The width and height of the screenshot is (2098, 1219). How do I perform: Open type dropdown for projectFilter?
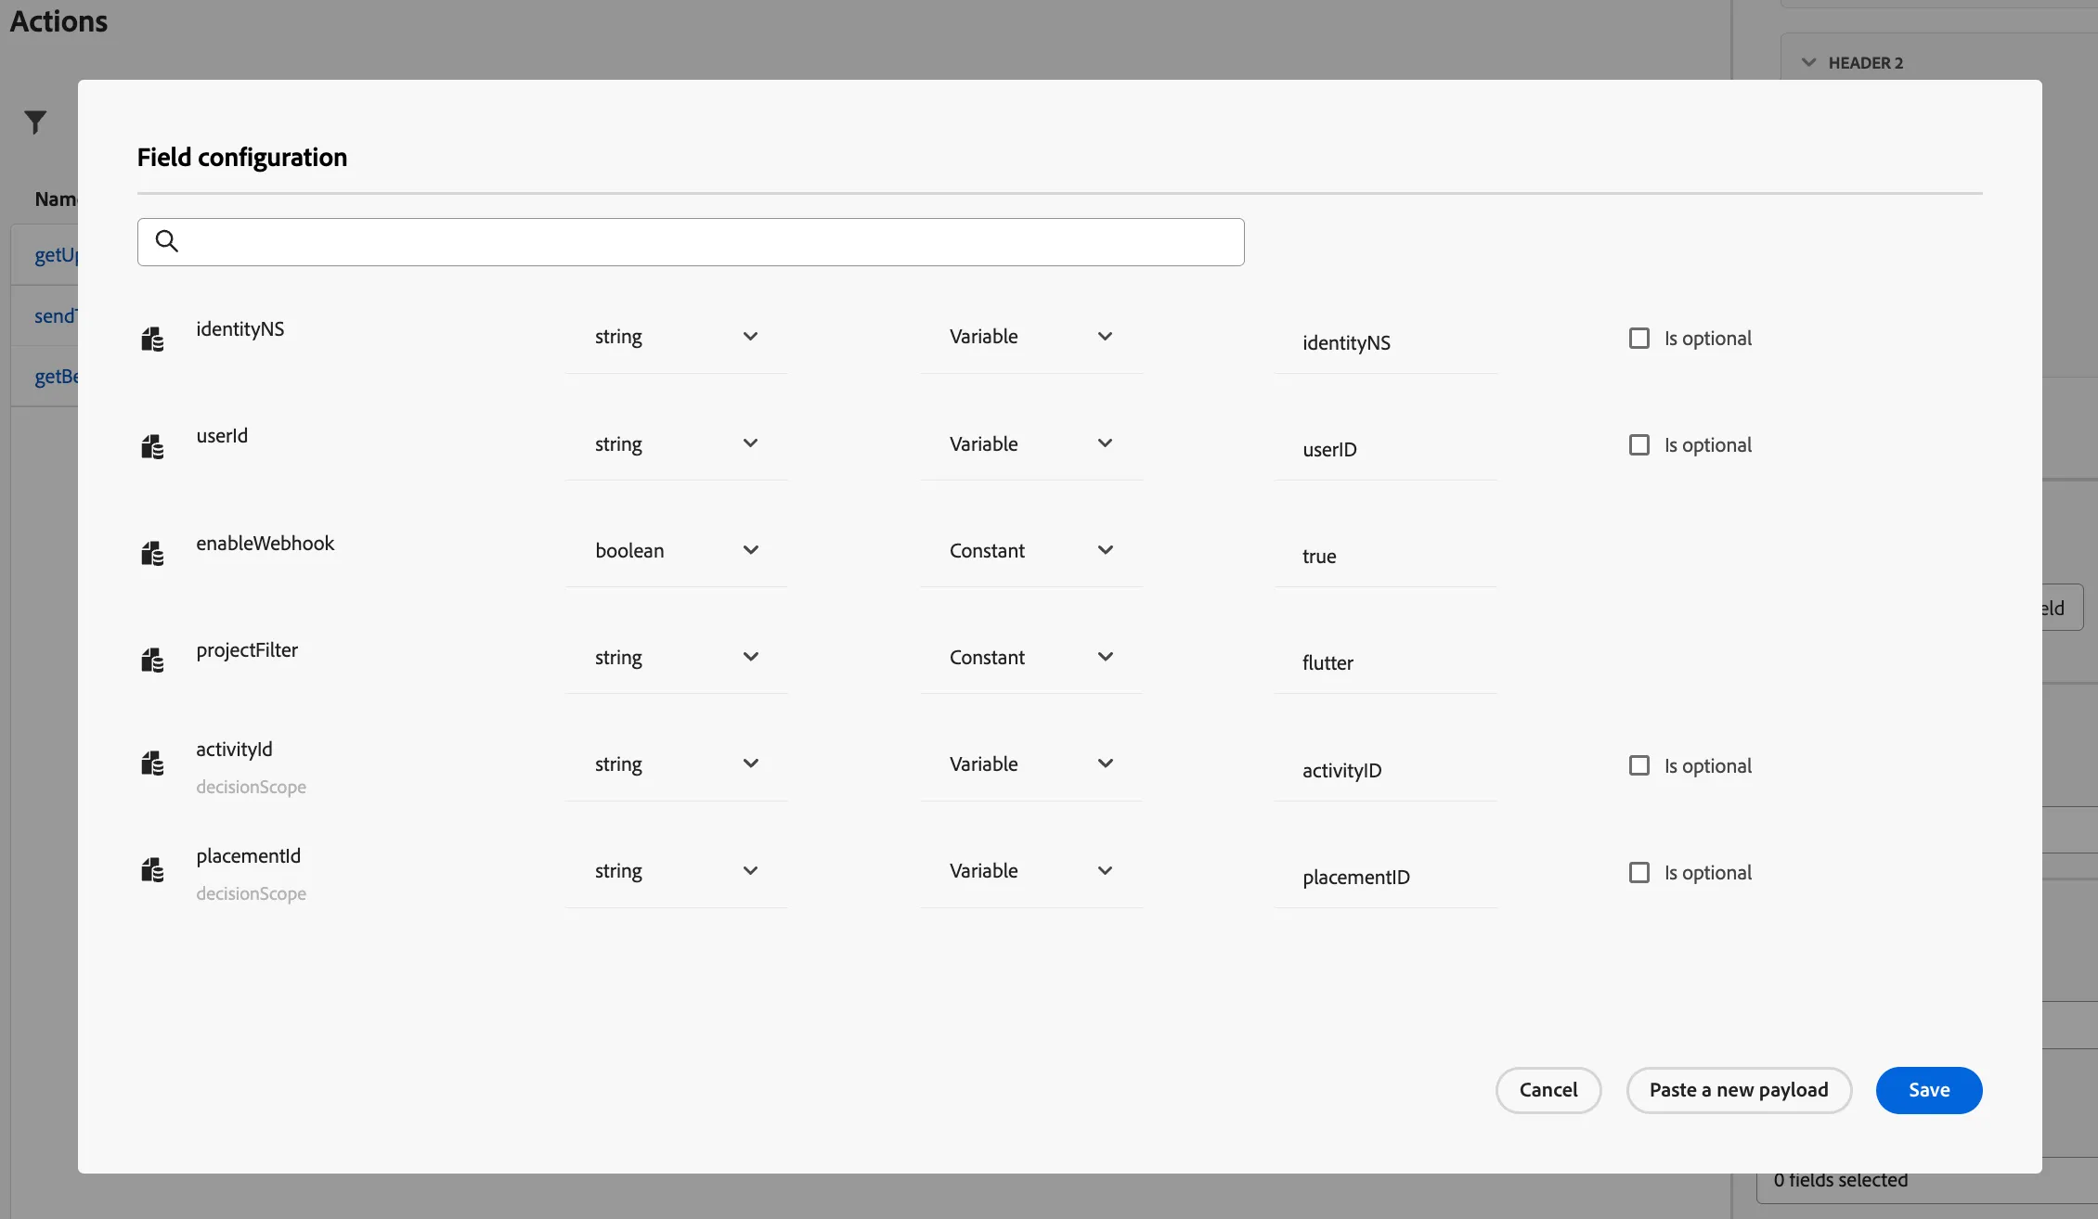click(677, 658)
